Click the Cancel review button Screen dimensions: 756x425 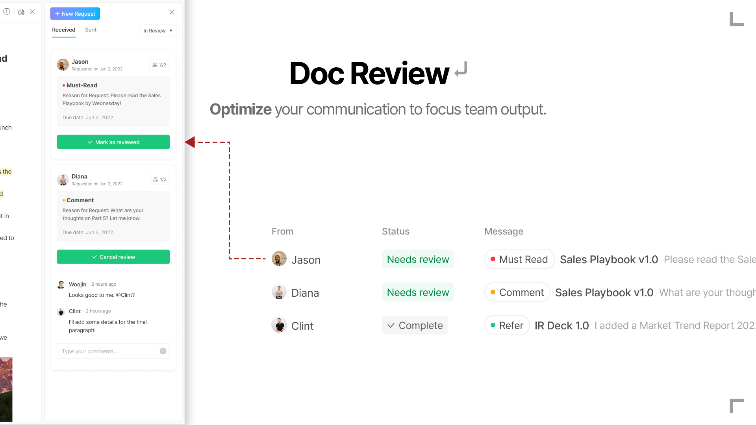[x=113, y=257]
